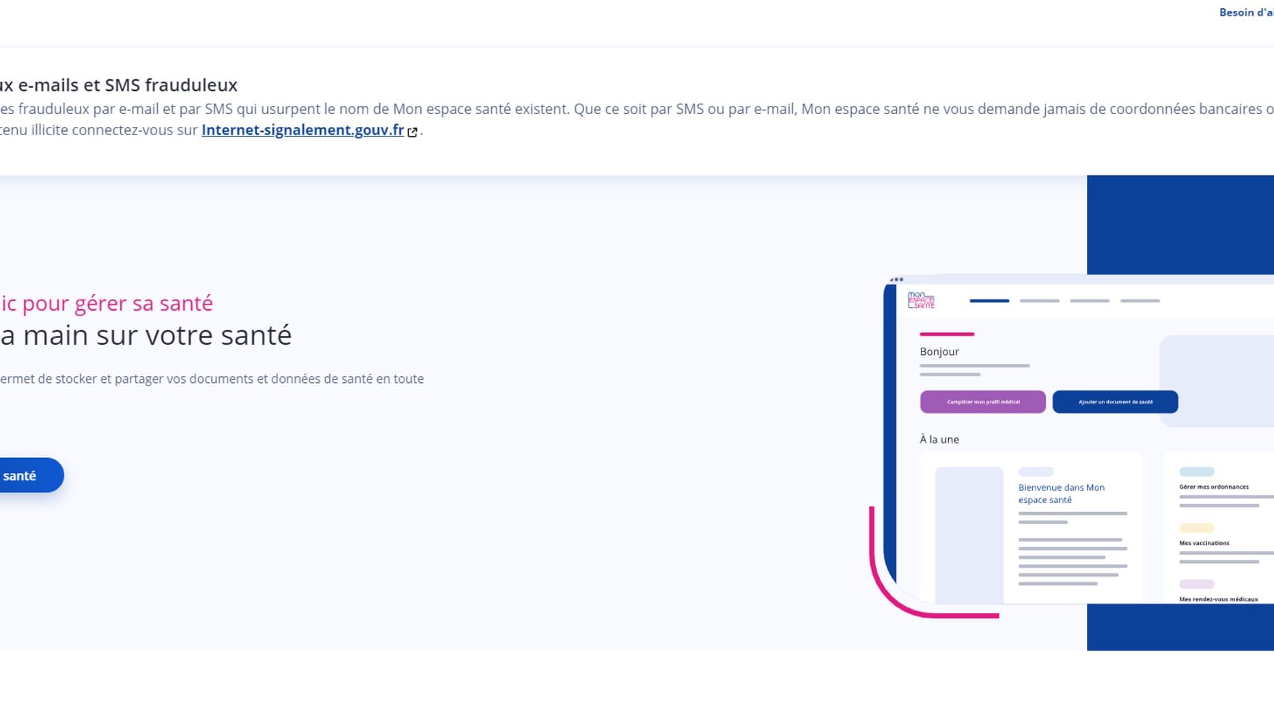Click the Mon espace santé logo in illustration
Screen dimensions: 1274x716
(921, 300)
